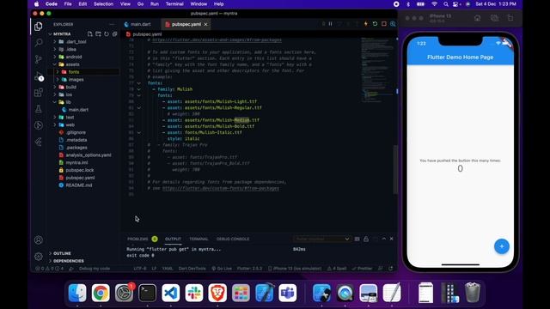550x309 pixels.
Task: Open the DEBUG CONSOLE panel tab
Action: pos(233,239)
